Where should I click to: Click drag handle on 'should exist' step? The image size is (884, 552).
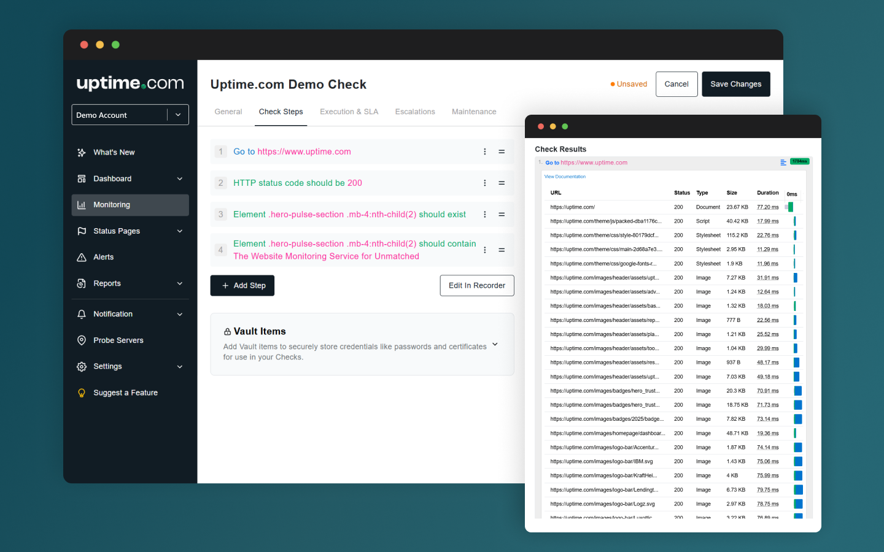[x=502, y=215]
